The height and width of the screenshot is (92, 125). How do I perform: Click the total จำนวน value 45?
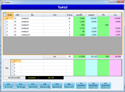[x=69, y=56]
